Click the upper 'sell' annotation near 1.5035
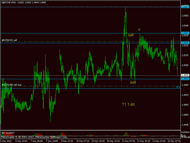190x143 pixels. (131, 35)
